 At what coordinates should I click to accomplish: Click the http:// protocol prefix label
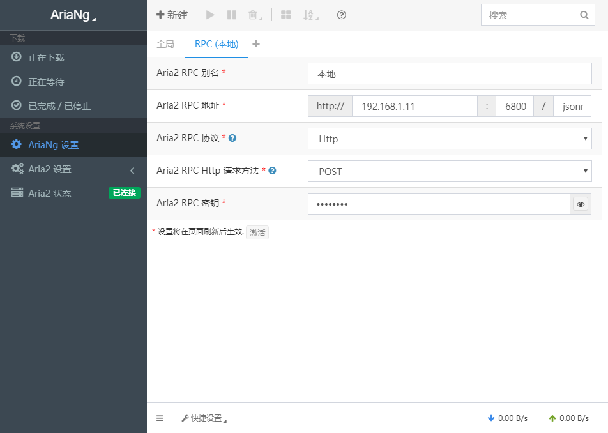(330, 106)
